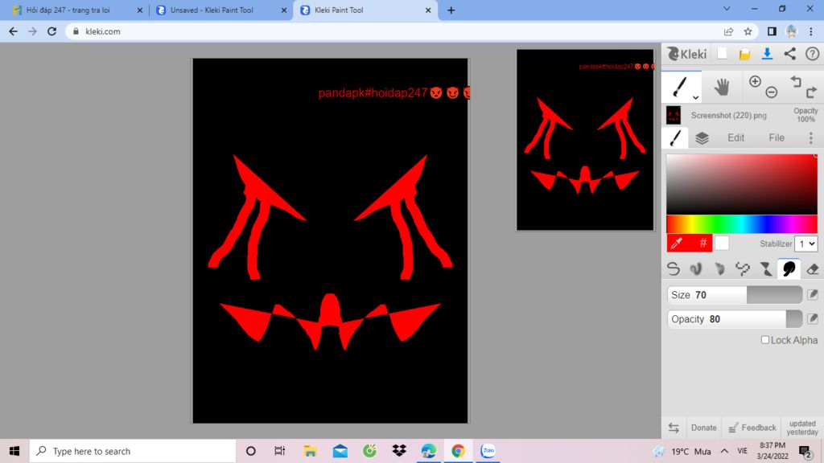Undo the last action
This screenshot has height=463, width=824.
click(x=796, y=81)
